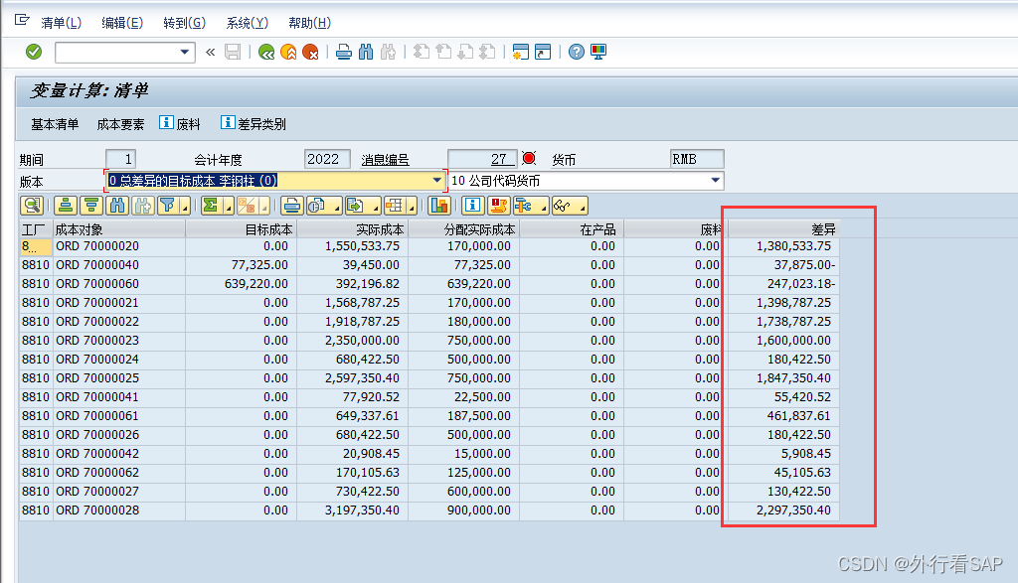Click the window menu icon left of 清单
The height and width of the screenshot is (583, 1018).
(22, 21)
